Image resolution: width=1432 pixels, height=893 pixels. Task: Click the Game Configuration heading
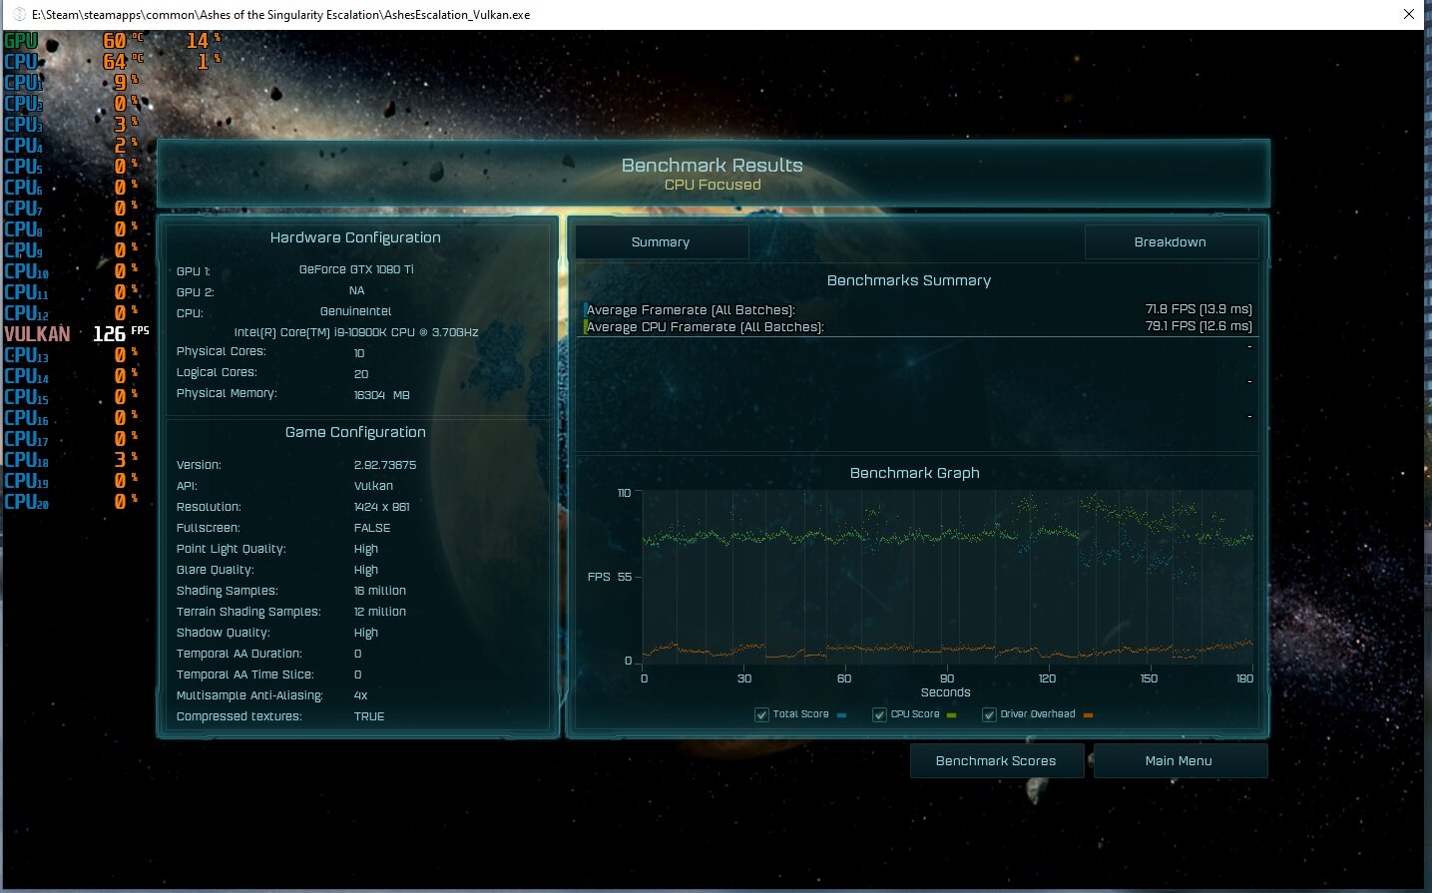tap(355, 432)
